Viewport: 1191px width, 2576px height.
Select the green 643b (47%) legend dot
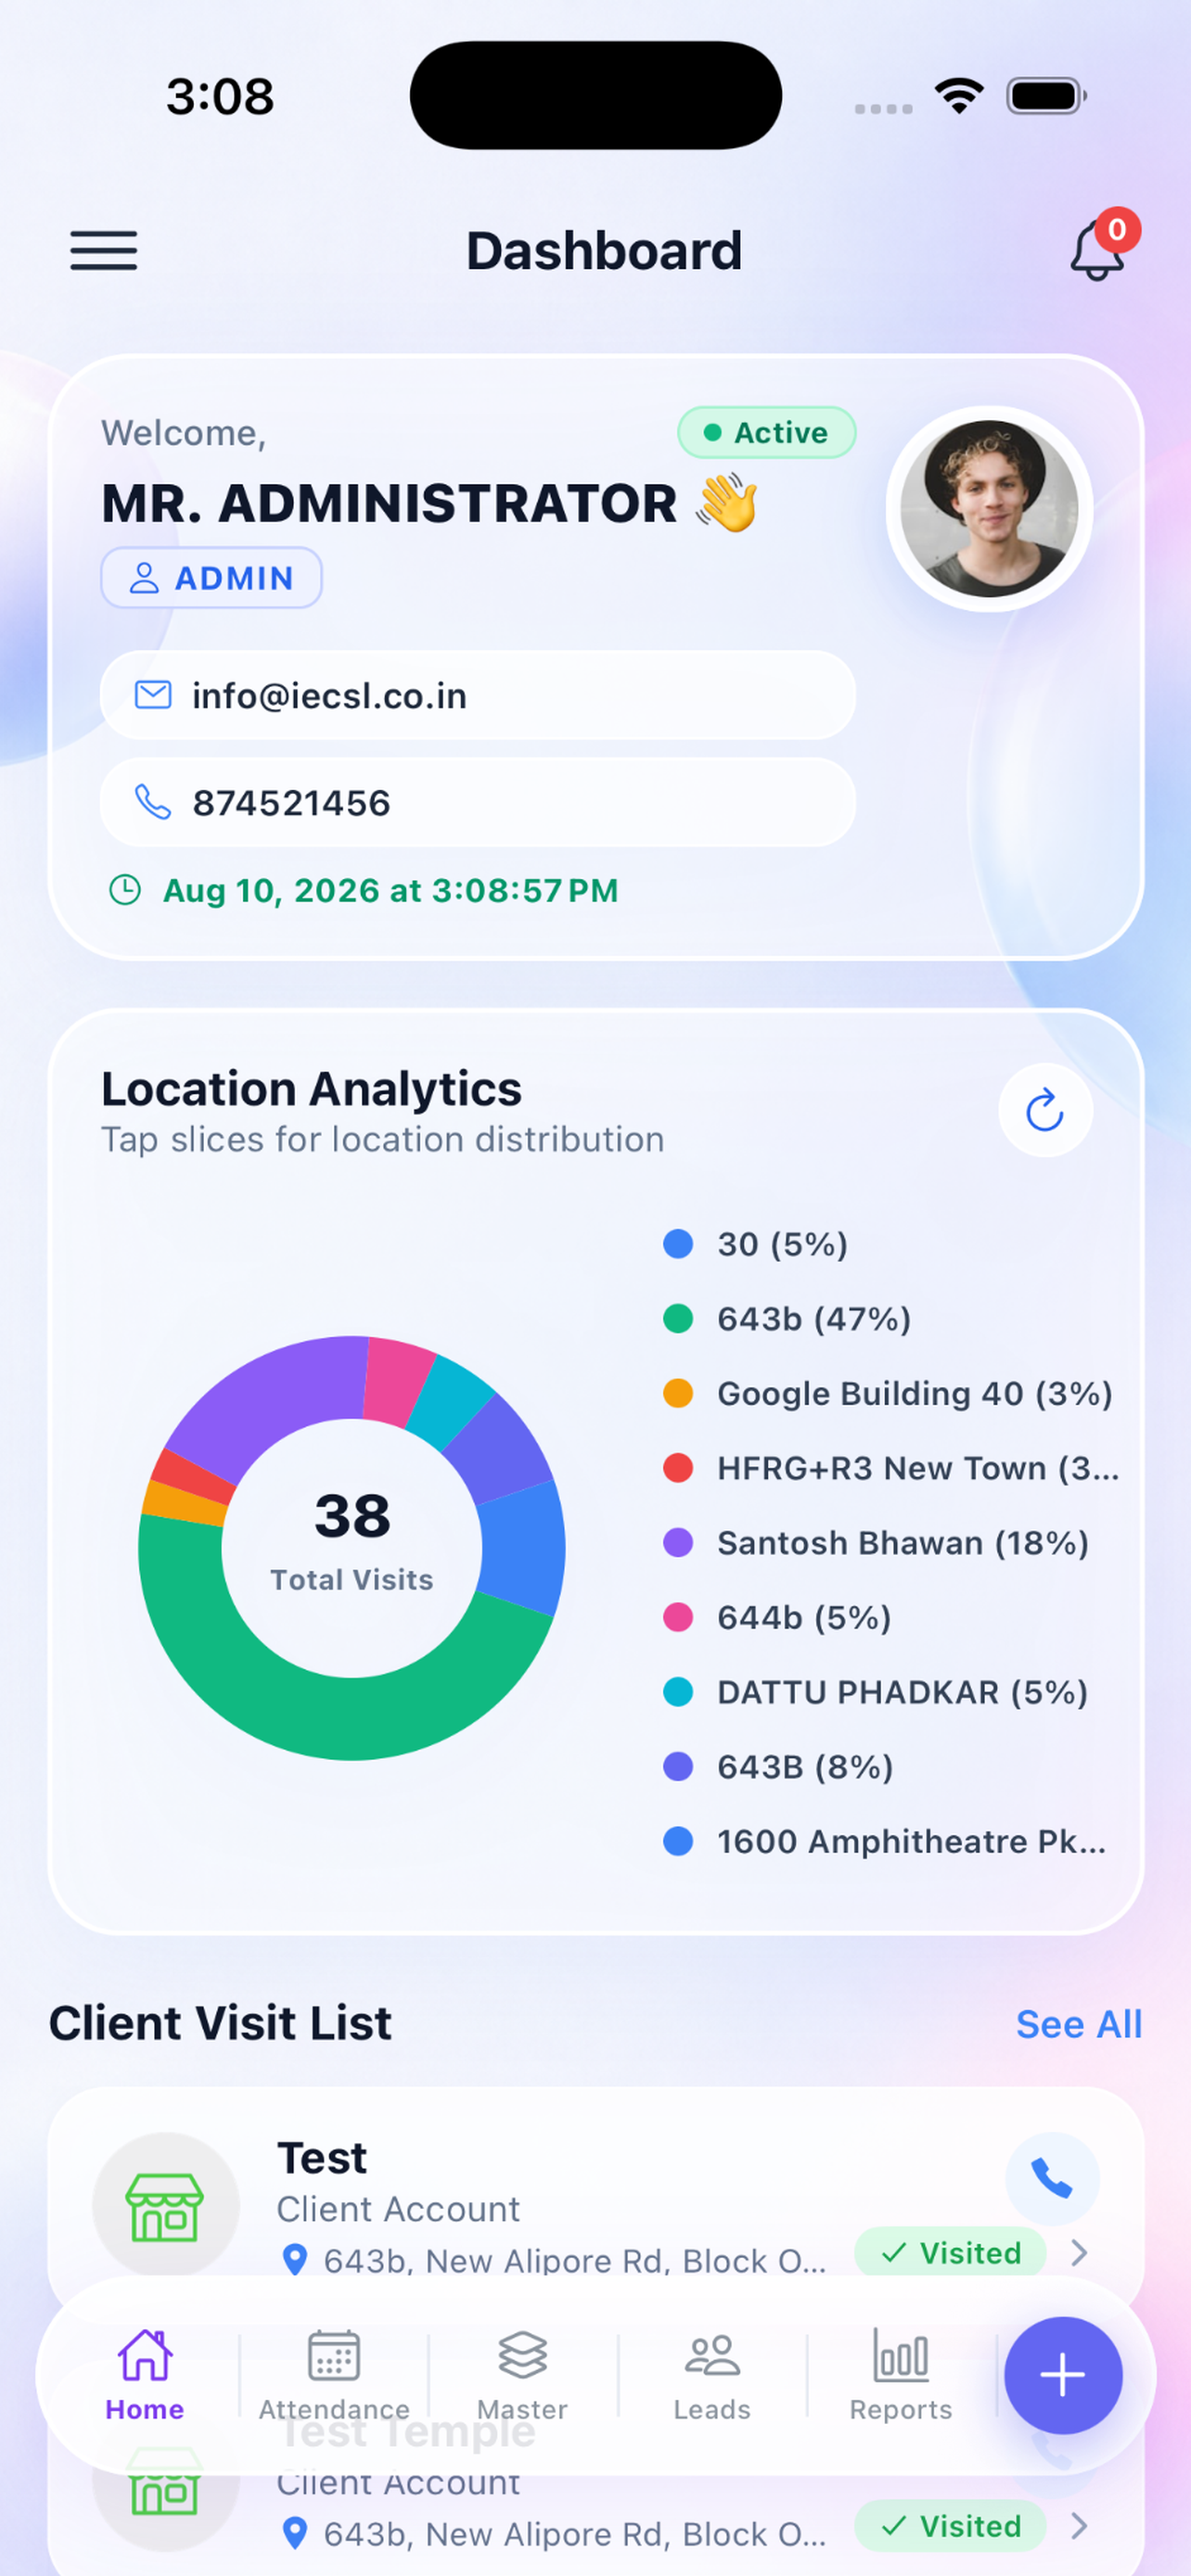point(678,1319)
